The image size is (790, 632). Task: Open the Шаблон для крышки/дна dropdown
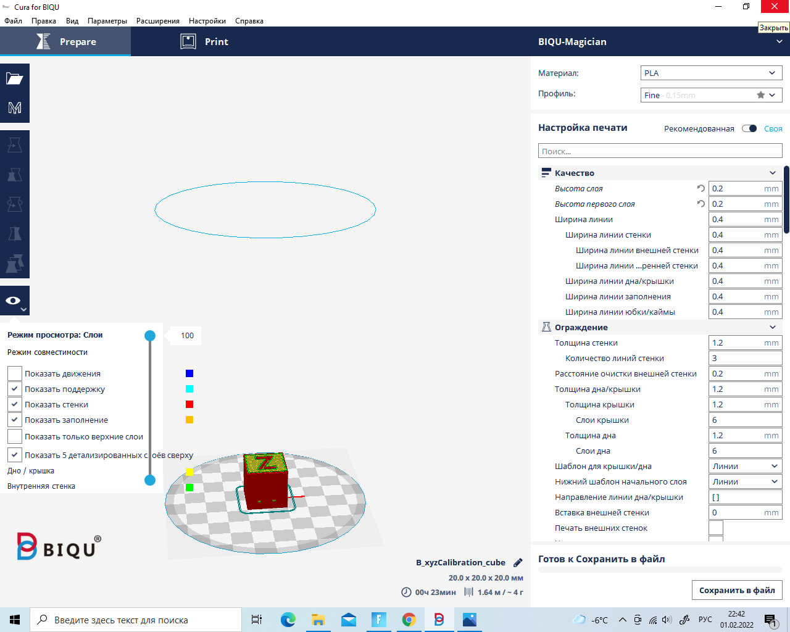click(746, 466)
